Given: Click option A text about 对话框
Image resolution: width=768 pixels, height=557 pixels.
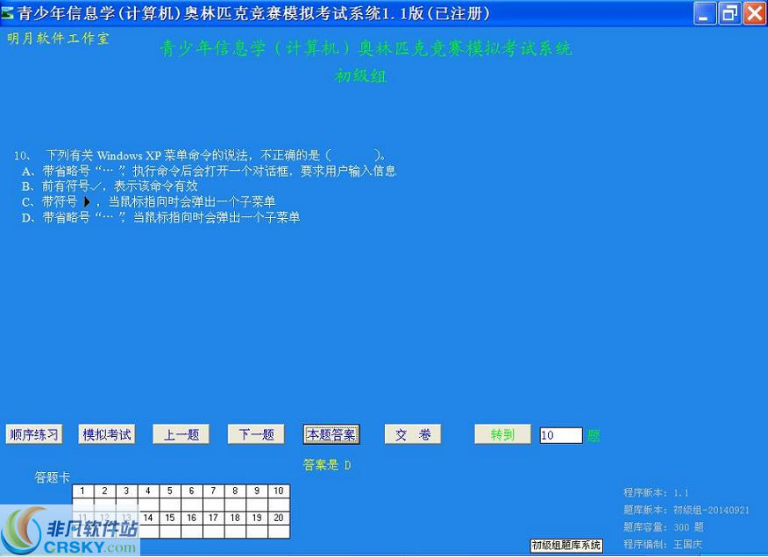Looking at the screenshot, I should point(210,171).
